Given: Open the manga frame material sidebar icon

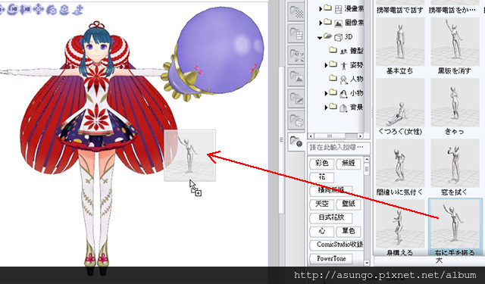Looking at the screenshot, I should click(296, 33).
